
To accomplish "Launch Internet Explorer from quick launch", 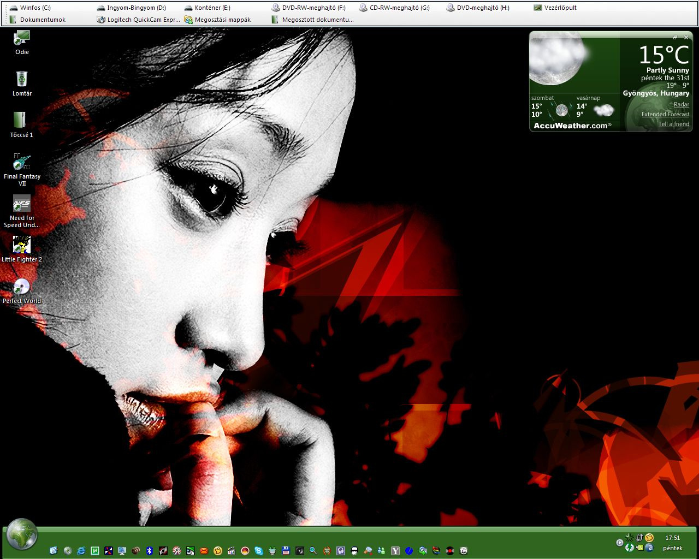I will [x=81, y=551].
